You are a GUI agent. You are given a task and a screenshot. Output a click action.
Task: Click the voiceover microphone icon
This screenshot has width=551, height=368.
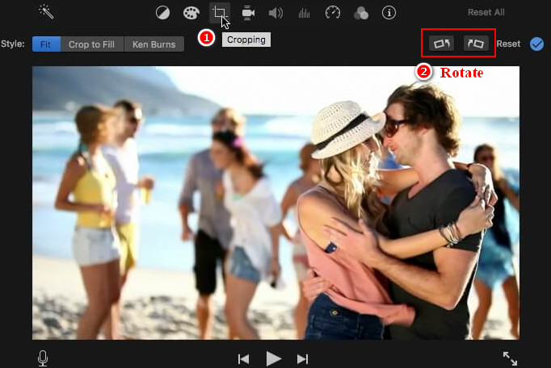[43, 358]
